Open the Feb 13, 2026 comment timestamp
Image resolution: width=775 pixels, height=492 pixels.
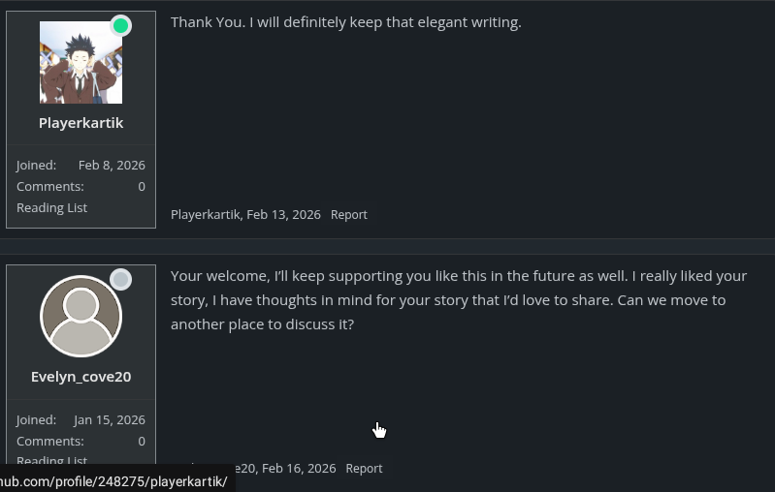283,214
